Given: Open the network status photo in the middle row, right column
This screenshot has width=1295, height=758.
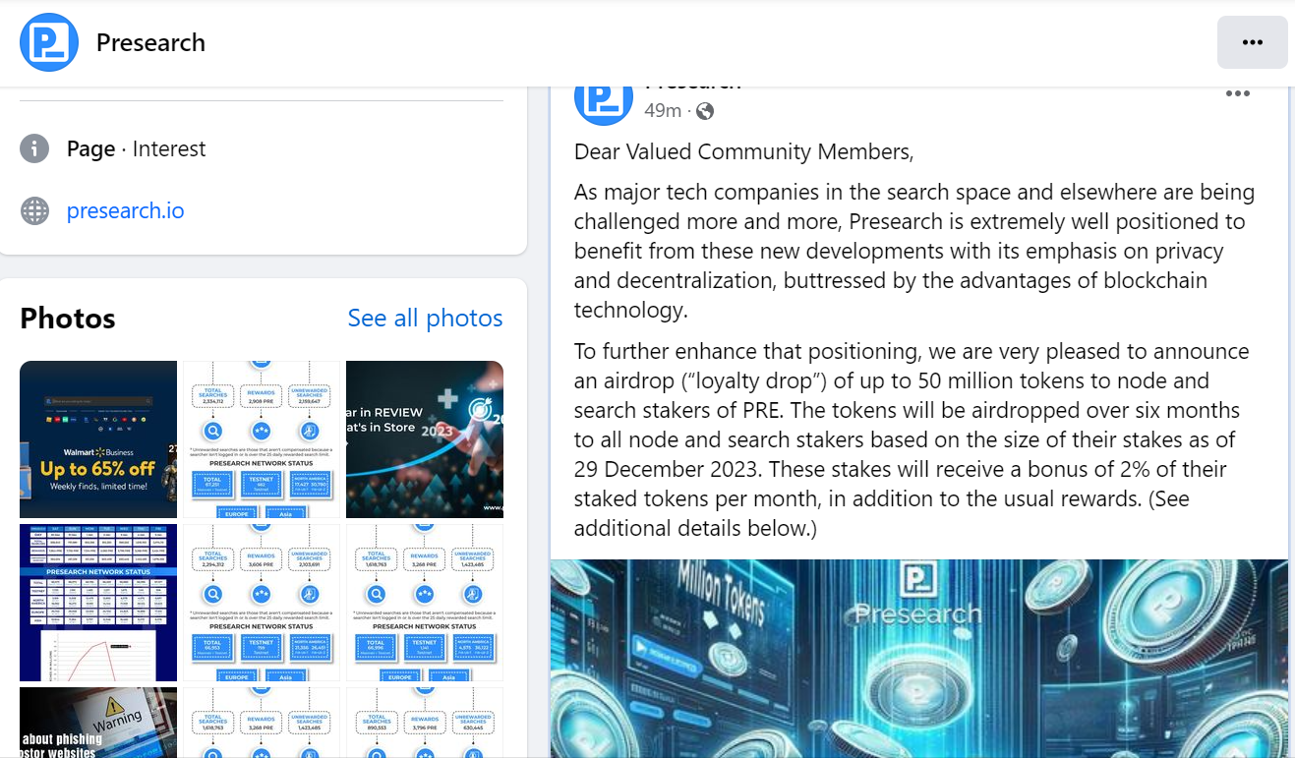Looking at the screenshot, I should [425, 603].
